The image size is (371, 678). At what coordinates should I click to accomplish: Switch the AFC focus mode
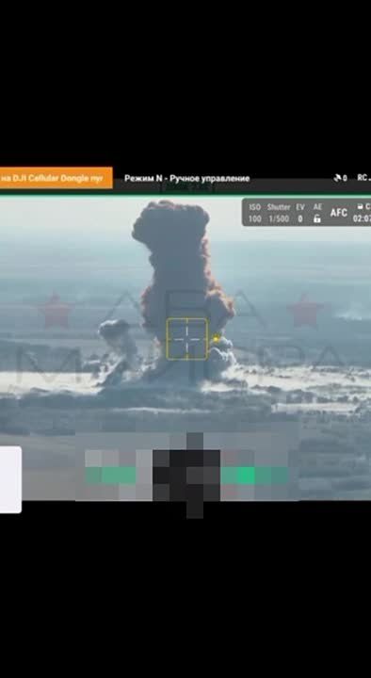point(339,213)
